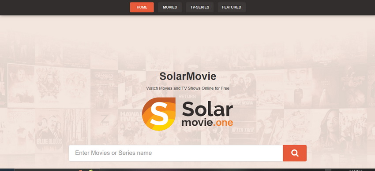Go to the TV-SERIES section
Viewport: 375px width, 171px height.
pyautogui.click(x=200, y=7)
